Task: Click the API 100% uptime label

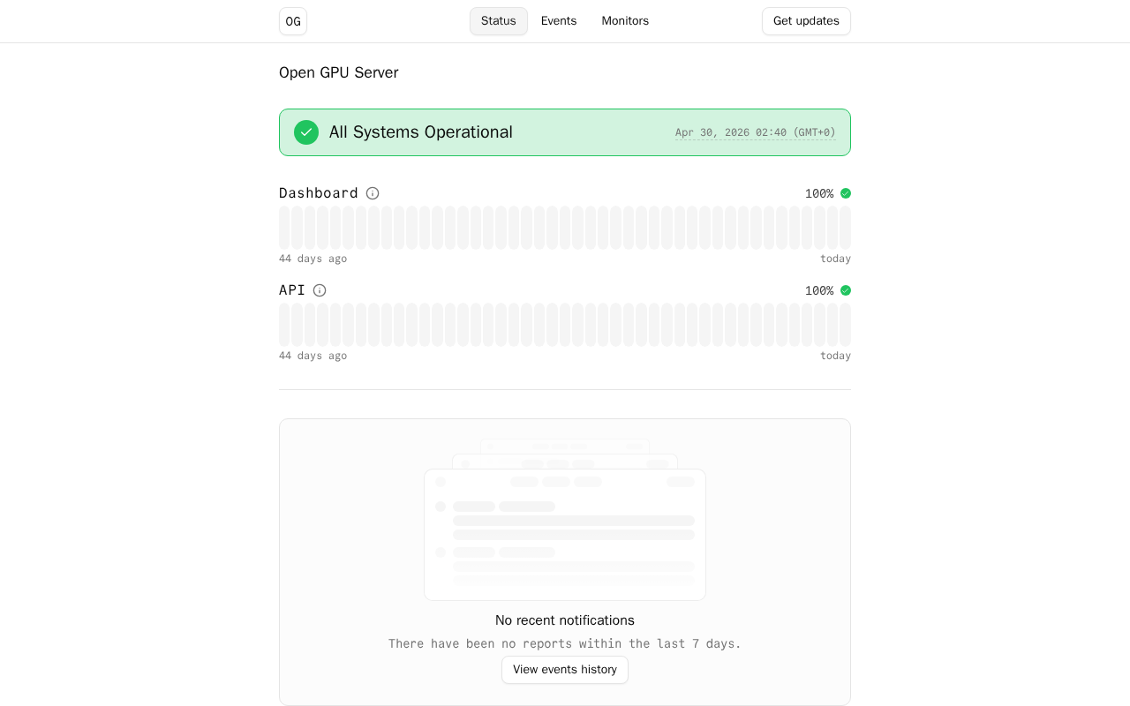Action: [819, 290]
